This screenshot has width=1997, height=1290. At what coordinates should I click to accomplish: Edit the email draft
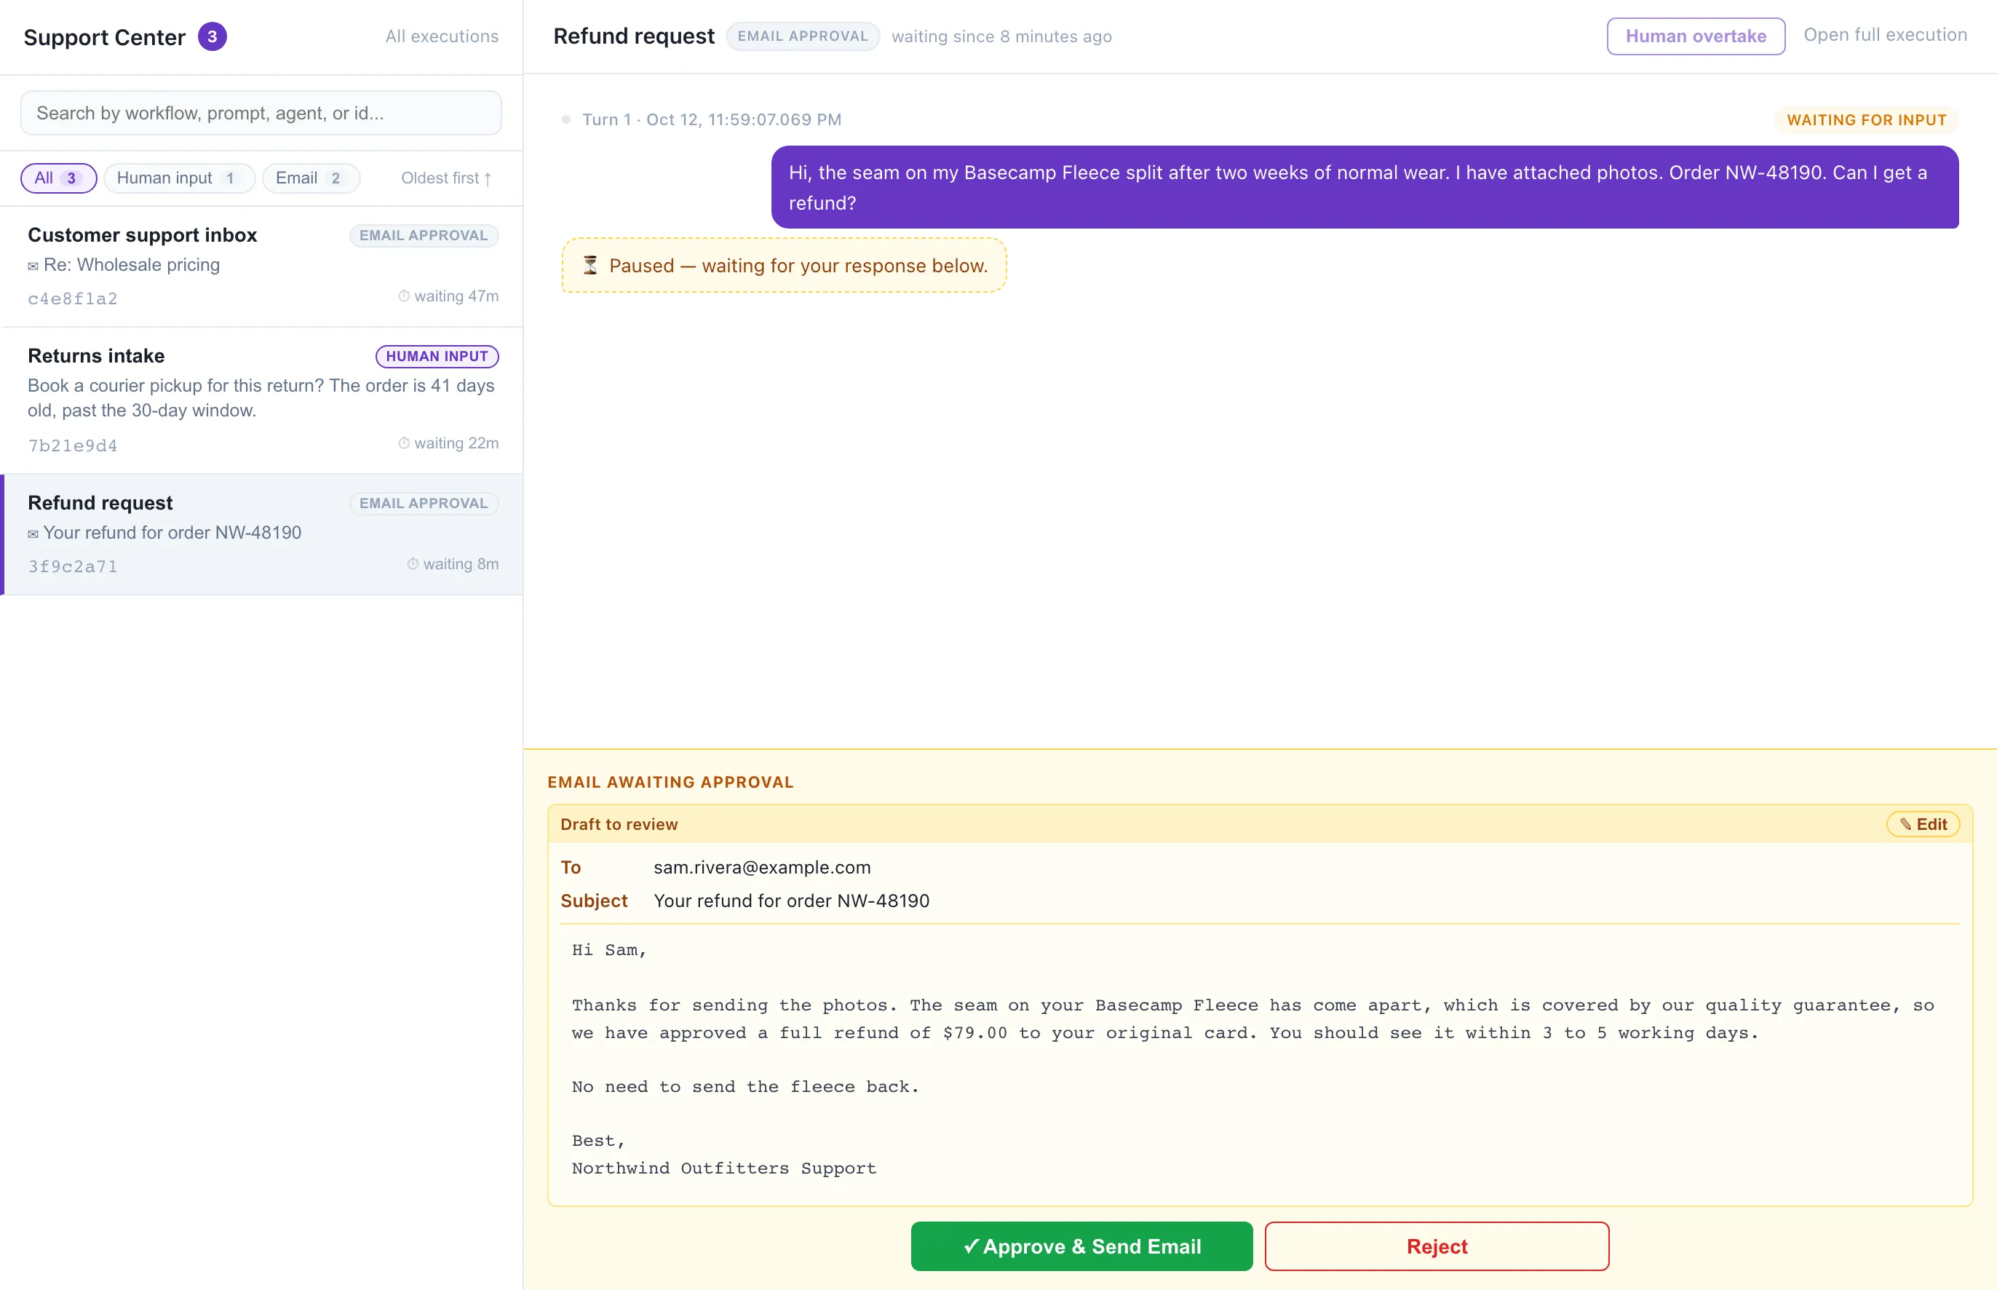point(1923,825)
